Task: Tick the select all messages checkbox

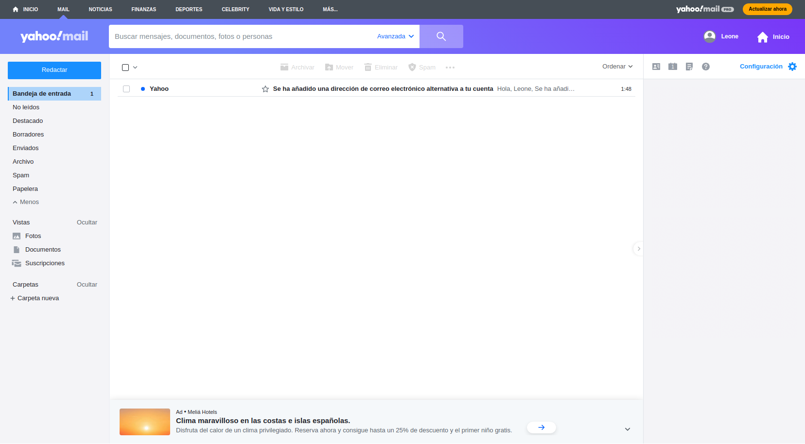Action: coord(125,68)
